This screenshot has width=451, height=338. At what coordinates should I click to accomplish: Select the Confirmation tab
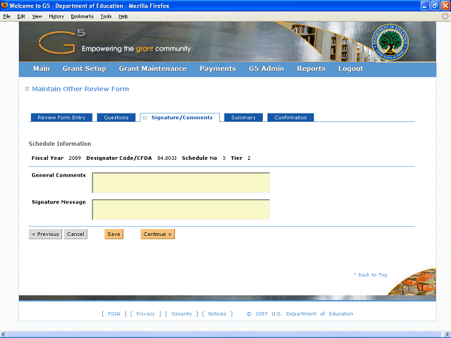pos(290,118)
